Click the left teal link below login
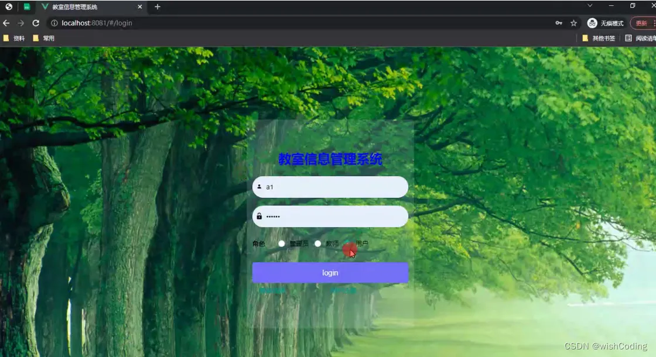The width and height of the screenshot is (656, 357). [x=272, y=290]
